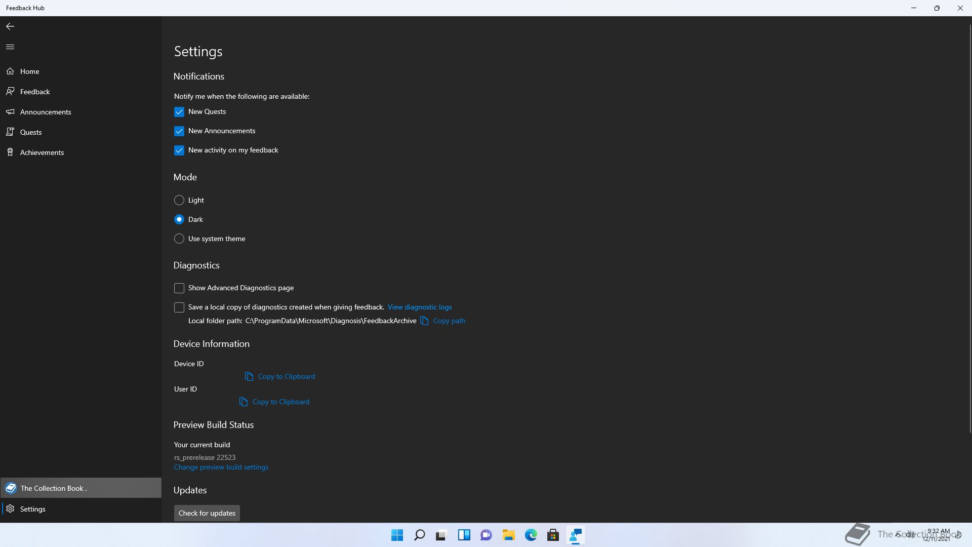Image resolution: width=972 pixels, height=547 pixels.
Task: Open Home from the sidebar
Action: tap(29, 71)
